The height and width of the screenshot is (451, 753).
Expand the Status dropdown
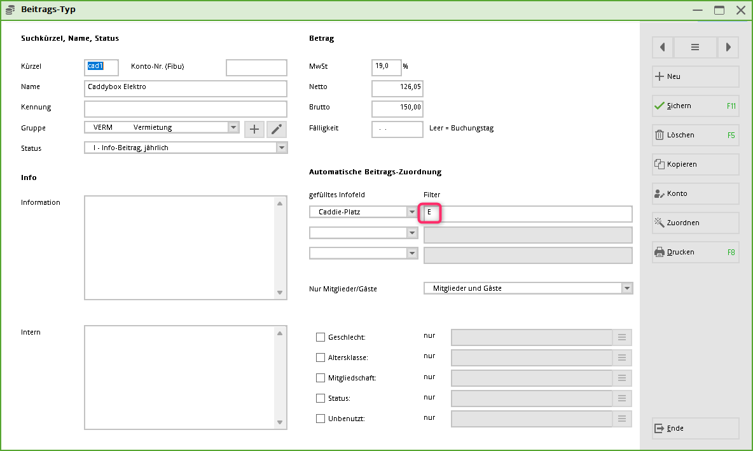(282, 148)
